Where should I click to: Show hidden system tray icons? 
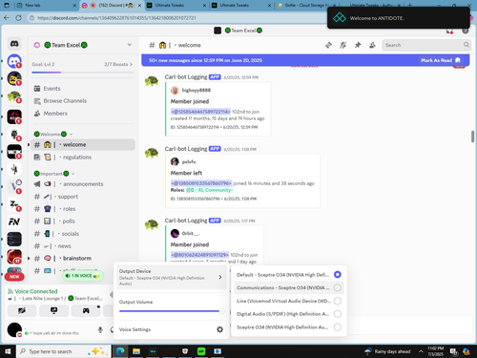[x=421, y=351]
